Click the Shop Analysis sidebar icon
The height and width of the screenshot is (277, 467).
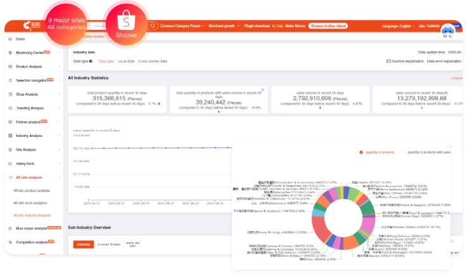pyautogui.click(x=10, y=94)
